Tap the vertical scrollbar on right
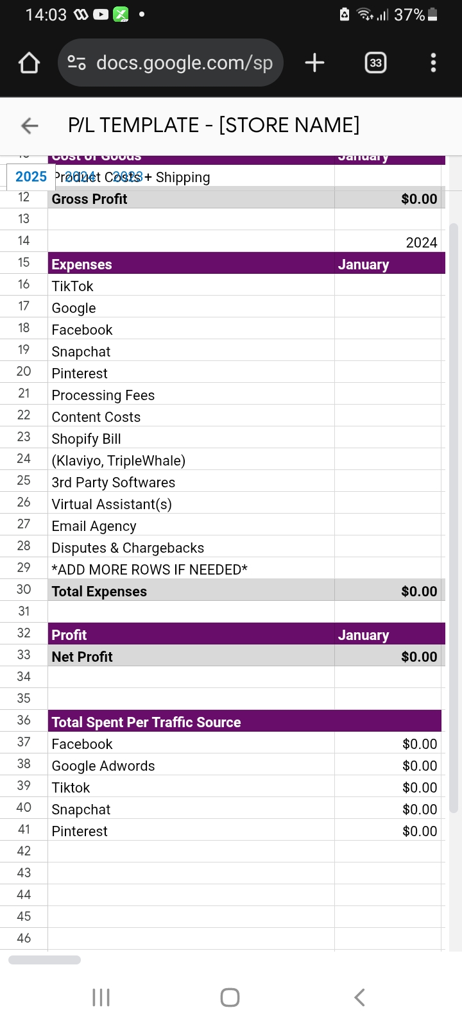Screen dimensions: 462x1026 (x=454, y=513)
